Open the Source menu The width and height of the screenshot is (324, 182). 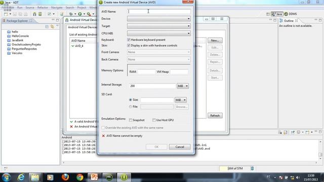[30, 8]
